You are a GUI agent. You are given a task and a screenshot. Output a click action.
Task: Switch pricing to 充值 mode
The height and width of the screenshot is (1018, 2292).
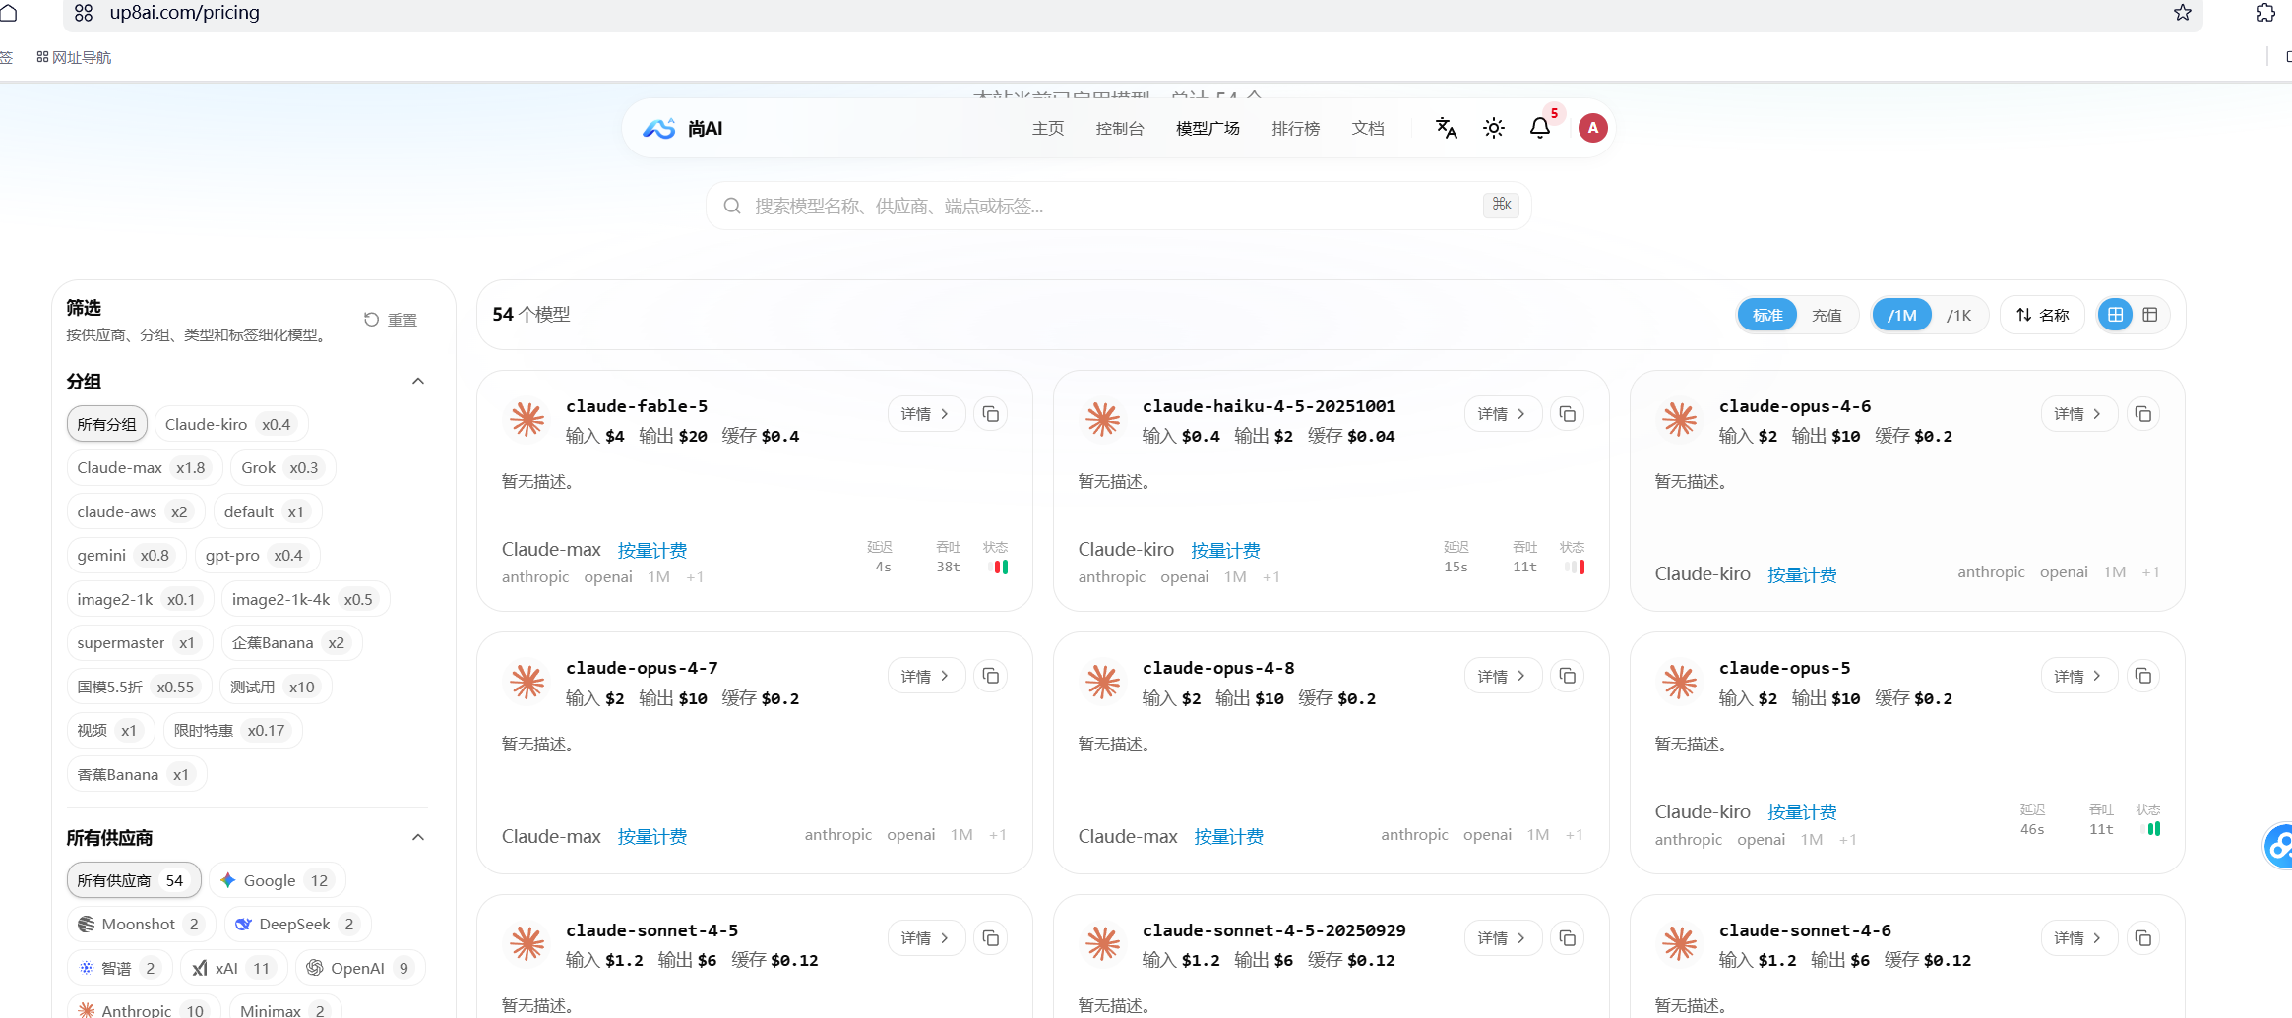1827,316
